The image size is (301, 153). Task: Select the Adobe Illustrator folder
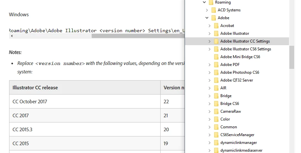pyautogui.click(x=235, y=33)
